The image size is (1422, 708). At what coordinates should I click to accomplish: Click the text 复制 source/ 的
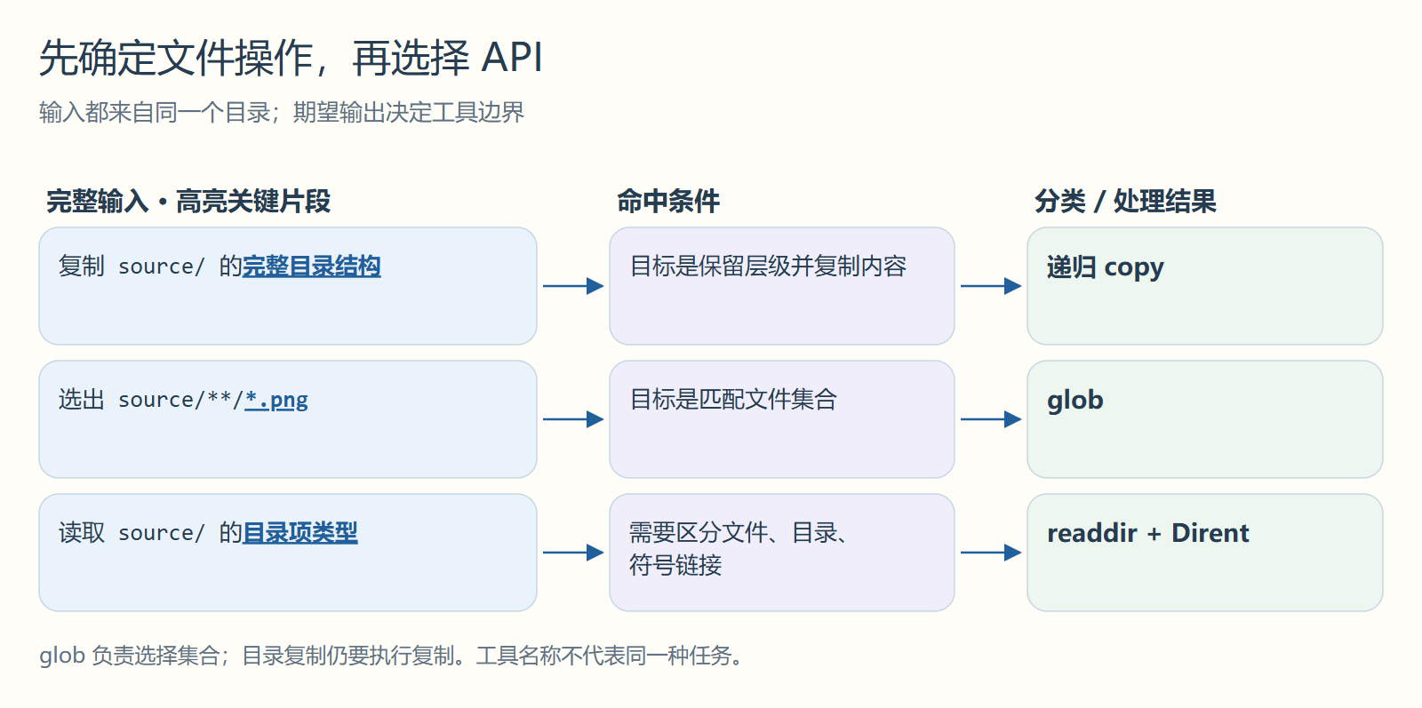(x=150, y=266)
